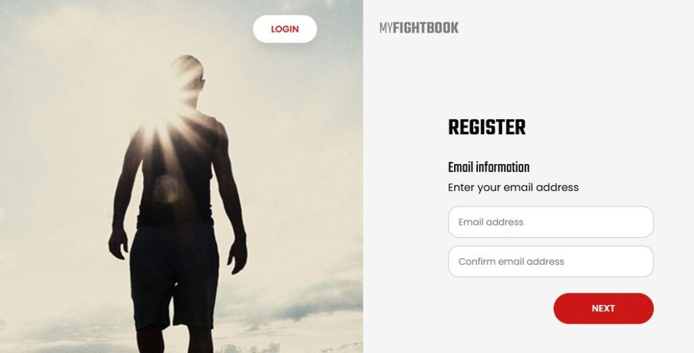The width and height of the screenshot is (694, 353).
Task: Click the LOGIN button
Action: (x=285, y=29)
